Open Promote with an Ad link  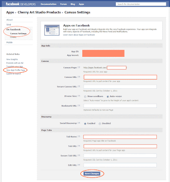point(15,63)
